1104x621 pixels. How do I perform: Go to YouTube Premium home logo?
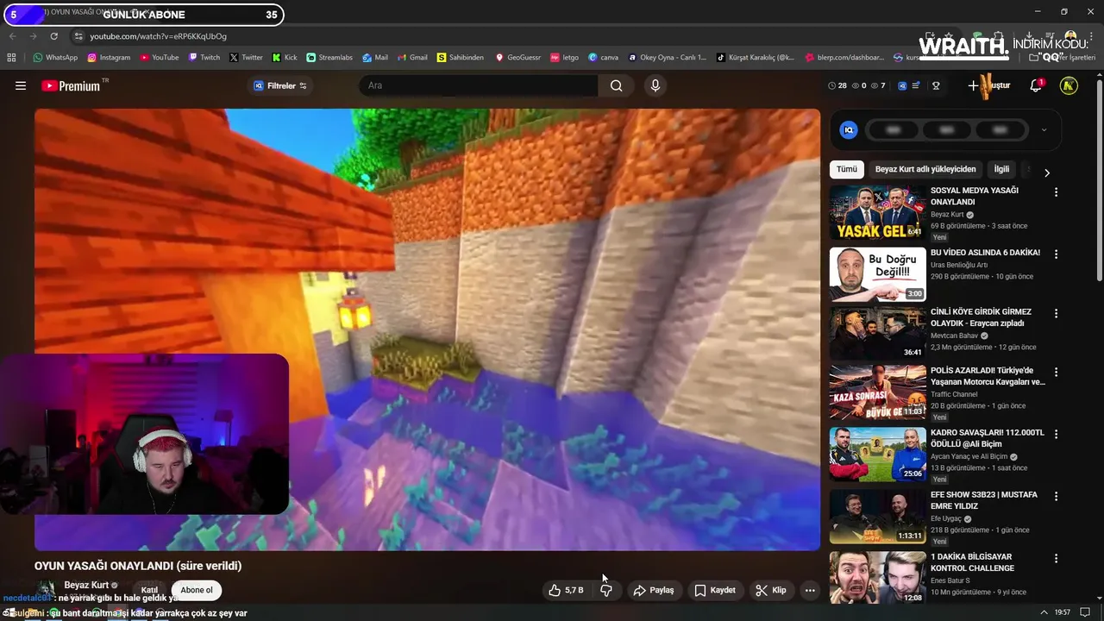(70, 85)
